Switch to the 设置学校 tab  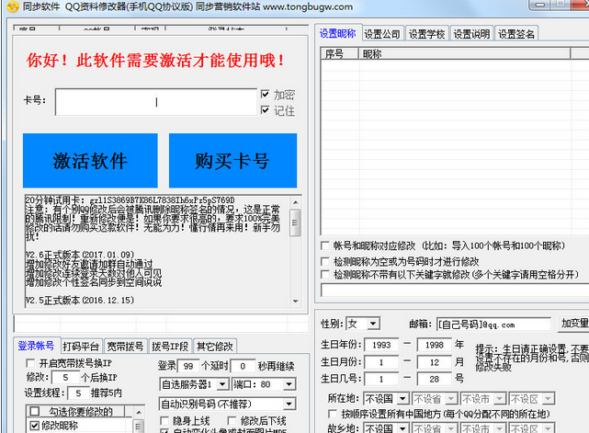(x=426, y=34)
